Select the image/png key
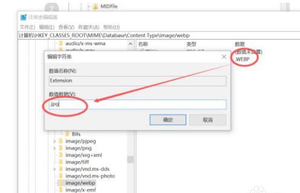This screenshot has width=300, height=193. coord(79,148)
